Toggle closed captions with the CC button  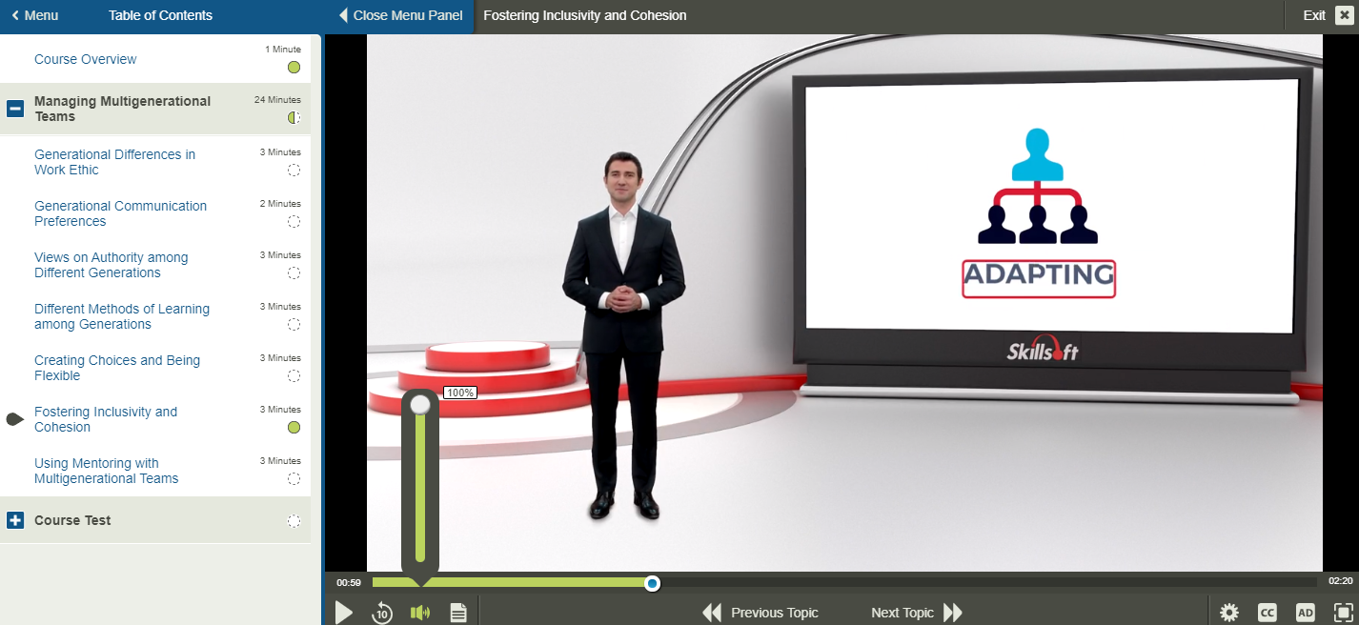pos(1268,613)
